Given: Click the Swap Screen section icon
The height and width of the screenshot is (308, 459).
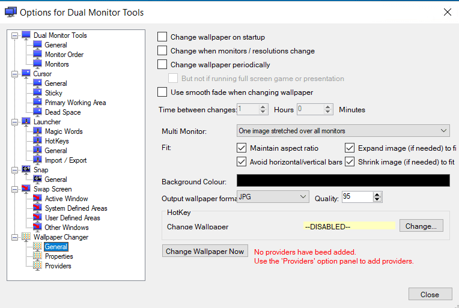Looking at the screenshot, I should point(26,189).
